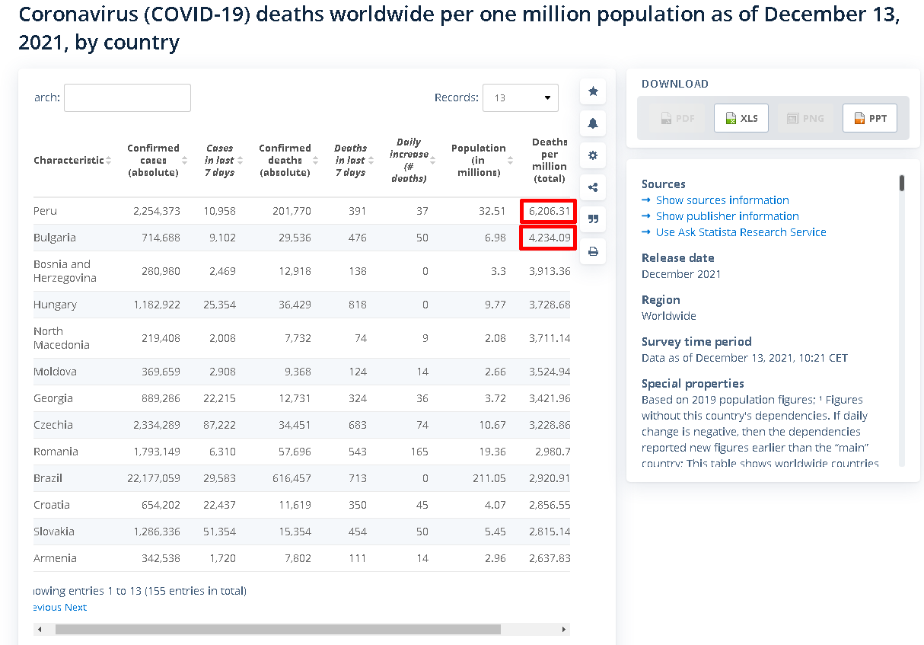Image resolution: width=924 pixels, height=645 pixels.
Task: Click the greyed-out PDF download button
Action: [677, 118]
